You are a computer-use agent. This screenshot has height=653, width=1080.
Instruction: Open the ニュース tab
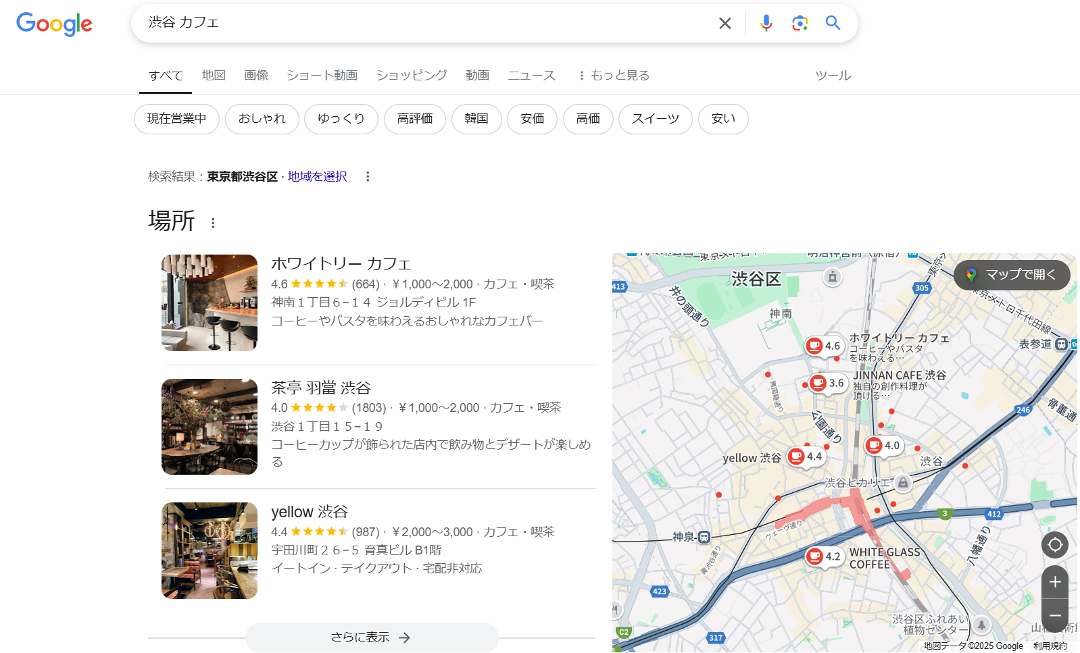(531, 76)
